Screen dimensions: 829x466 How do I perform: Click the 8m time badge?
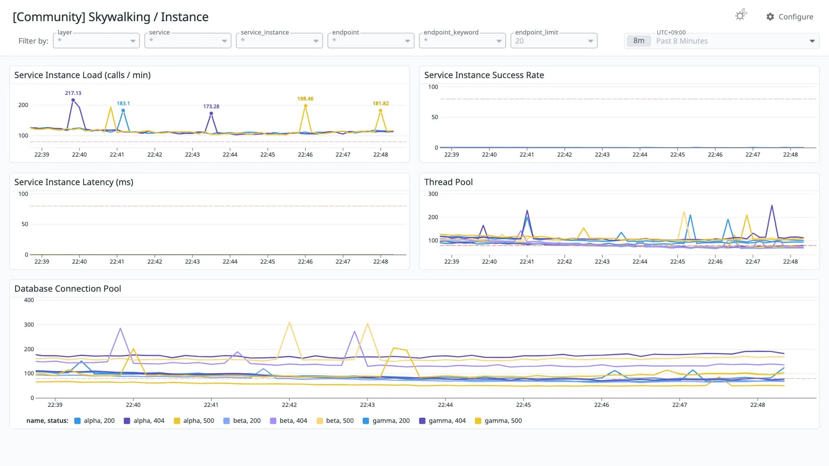(639, 41)
